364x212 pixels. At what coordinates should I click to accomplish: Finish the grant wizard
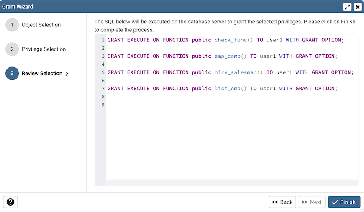pyautogui.click(x=344, y=202)
